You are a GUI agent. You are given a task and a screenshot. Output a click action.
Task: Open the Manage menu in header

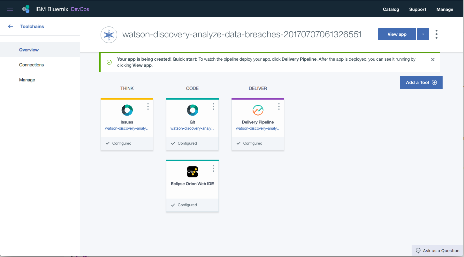click(x=445, y=9)
